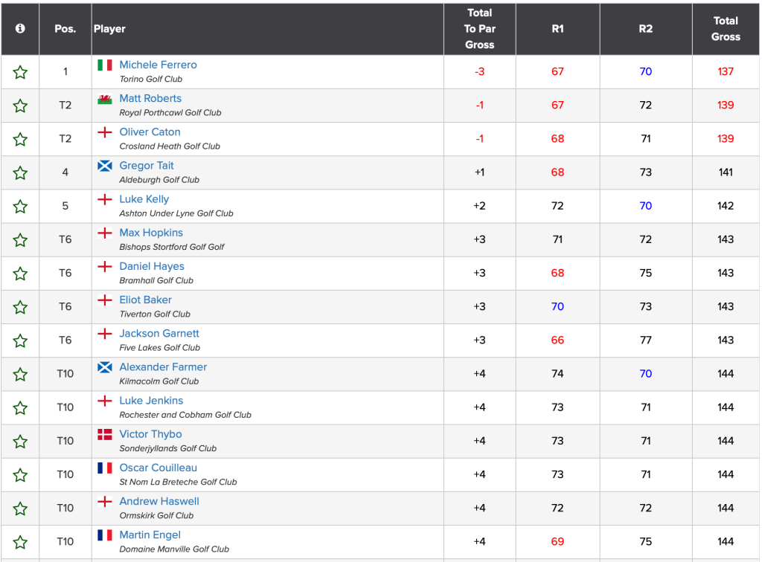Toggle favorite star for Jackson Garnett
Image resolution: width=762 pixels, height=562 pixels.
[x=20, y=340]
